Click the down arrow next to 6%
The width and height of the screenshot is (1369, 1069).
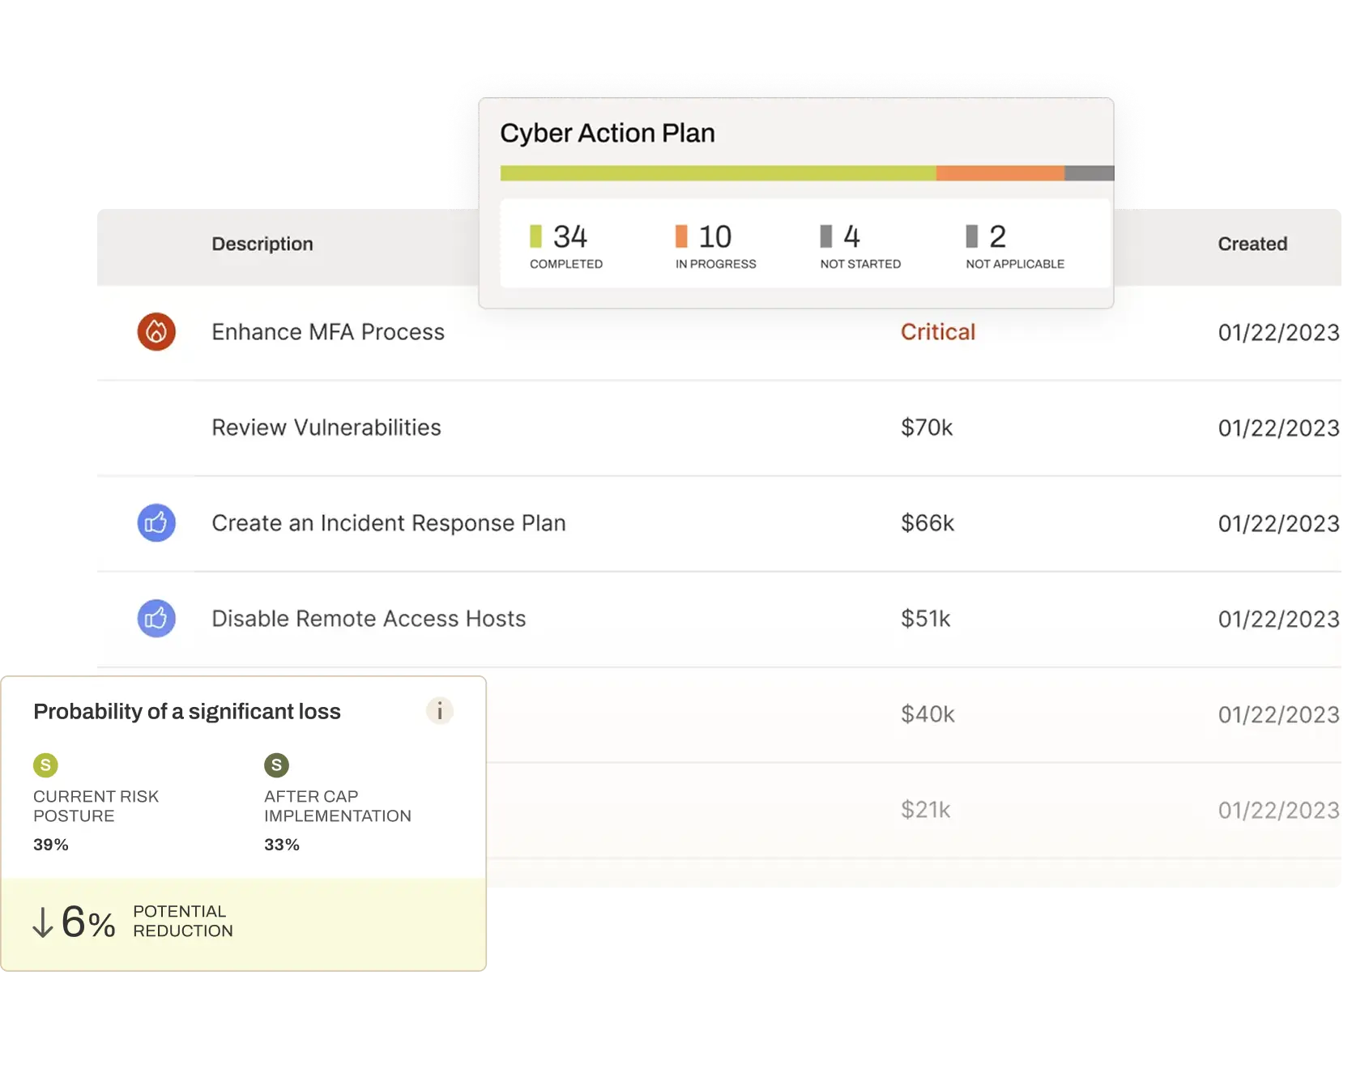point(42,922)
